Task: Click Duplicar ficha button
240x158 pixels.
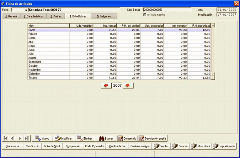Action: tap(117, 146)
